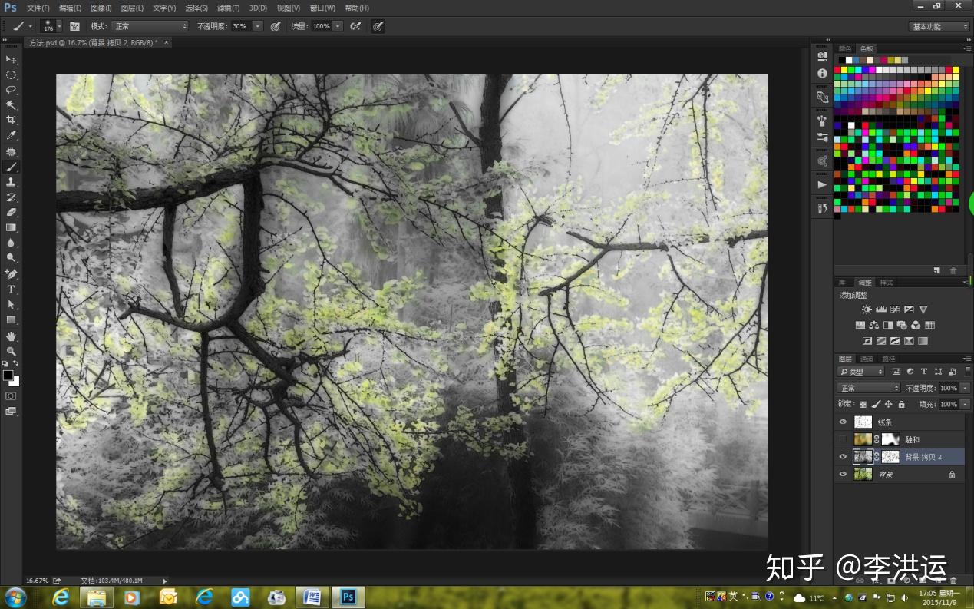This screenshot has height=609, width=974.
Task: Hide the 线条 layer
Action: (x=843, y=422)
